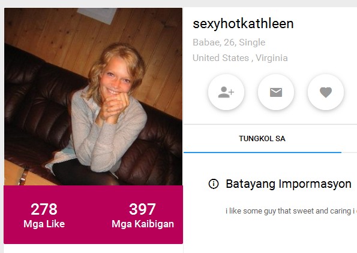
Task: Click the paper on the wall in photo
Action: (x=97, y=15)
